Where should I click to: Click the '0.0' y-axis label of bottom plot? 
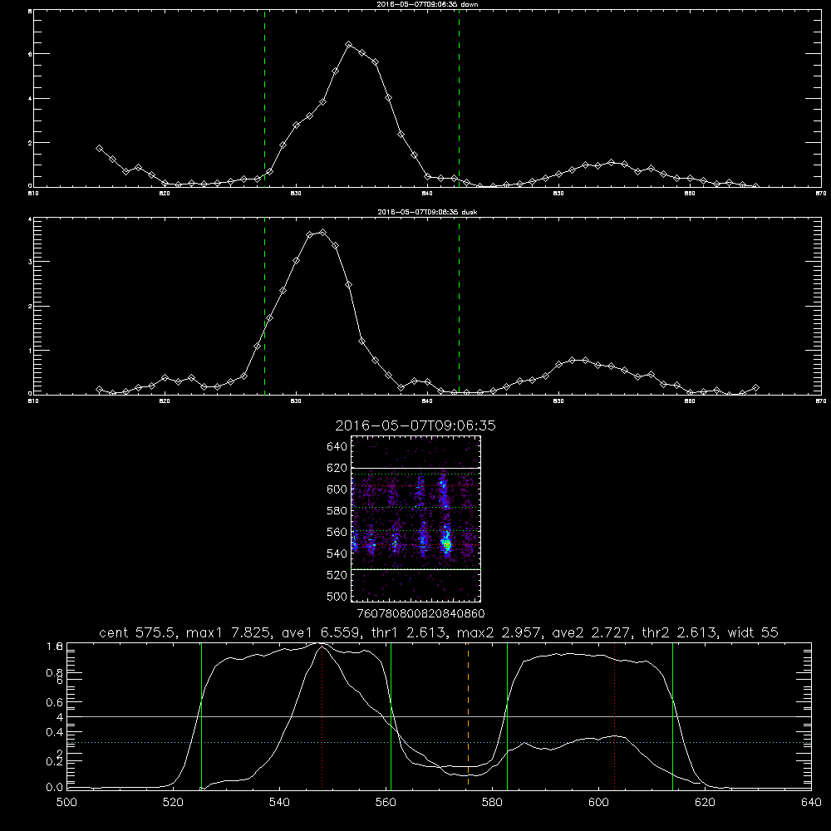pos(55,788)
